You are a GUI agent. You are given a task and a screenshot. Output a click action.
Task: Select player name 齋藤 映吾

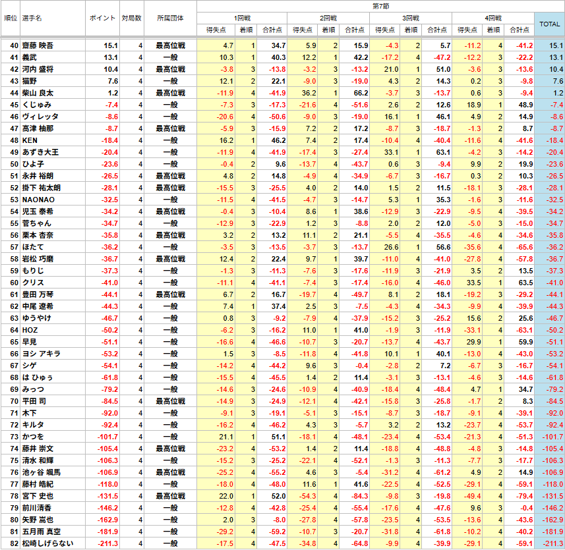click(38, 45)
